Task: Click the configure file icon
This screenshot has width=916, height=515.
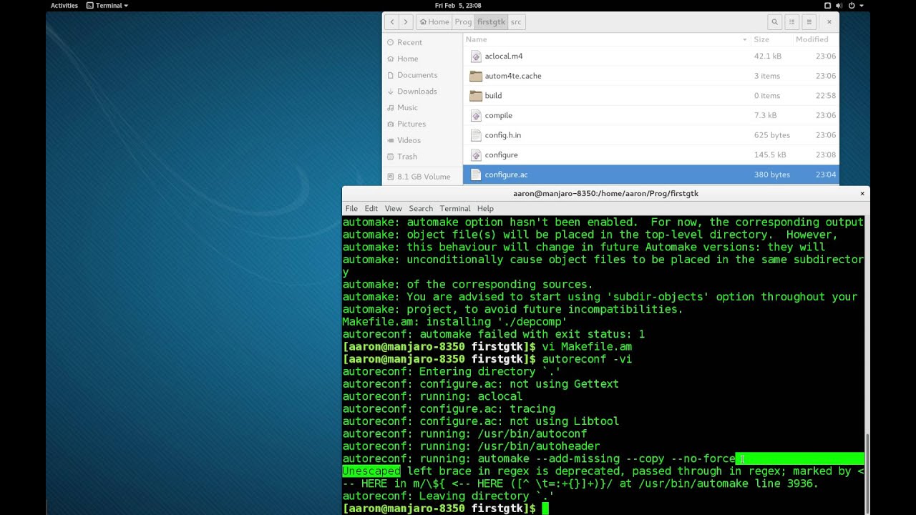Action: click(x=476, y=154)
